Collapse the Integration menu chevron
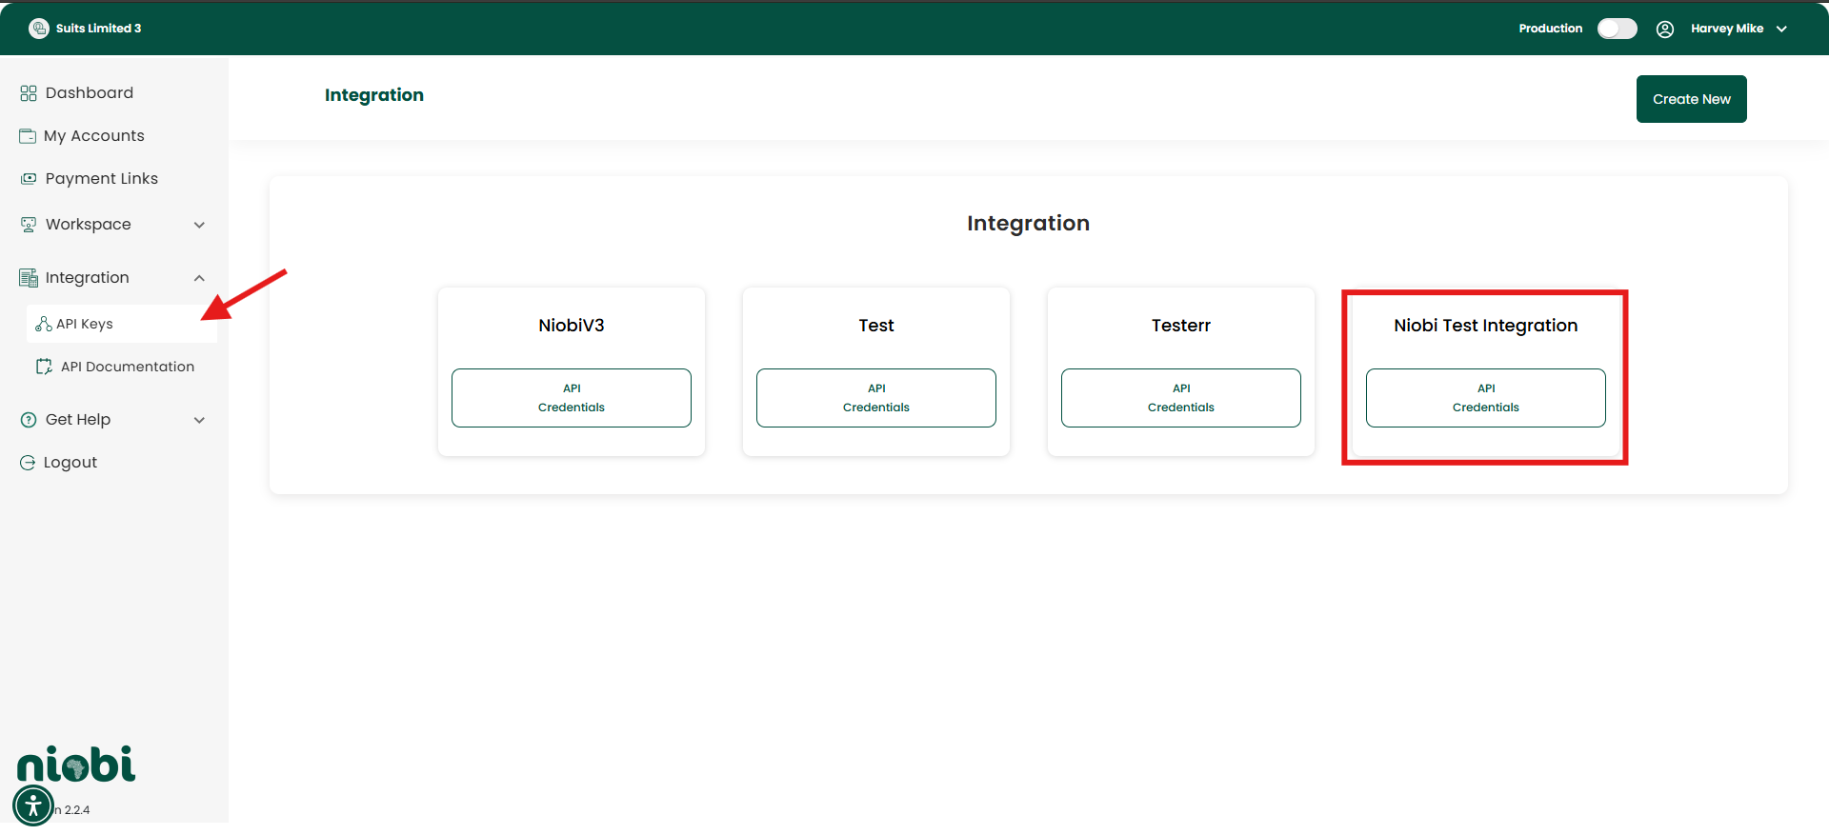The width and height of the screenshot is (1829, 835). [x=199, y=278]
